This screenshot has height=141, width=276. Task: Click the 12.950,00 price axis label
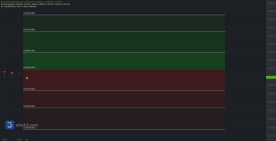271,3
